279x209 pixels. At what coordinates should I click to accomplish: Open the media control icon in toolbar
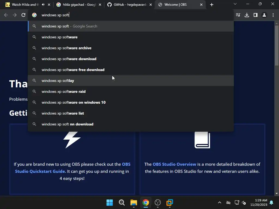(x=238, y=15)
